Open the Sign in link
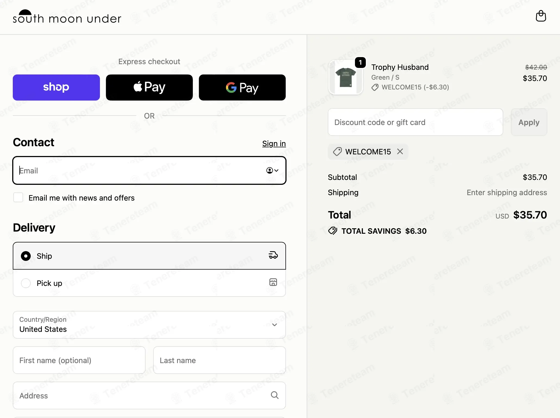This screenshot has height=418, width=560. 274,144
